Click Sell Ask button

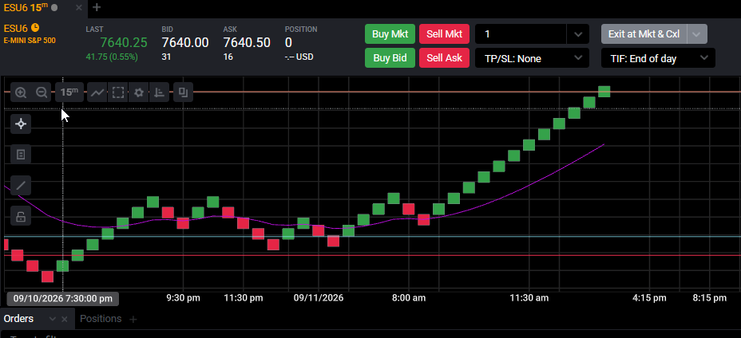[444, 58]
